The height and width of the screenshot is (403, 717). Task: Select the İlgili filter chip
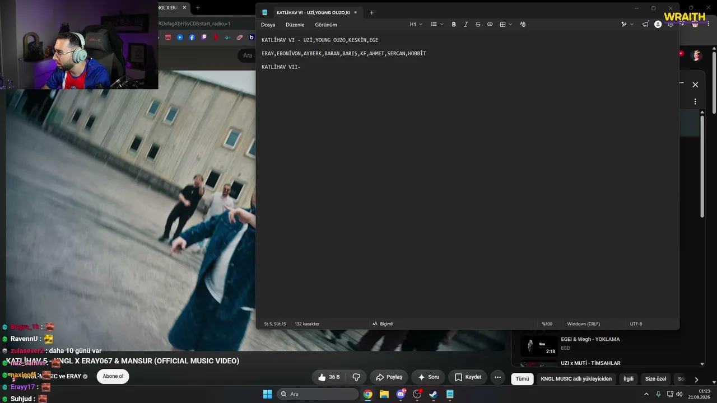pyautogui.click(x=628, y=379)
